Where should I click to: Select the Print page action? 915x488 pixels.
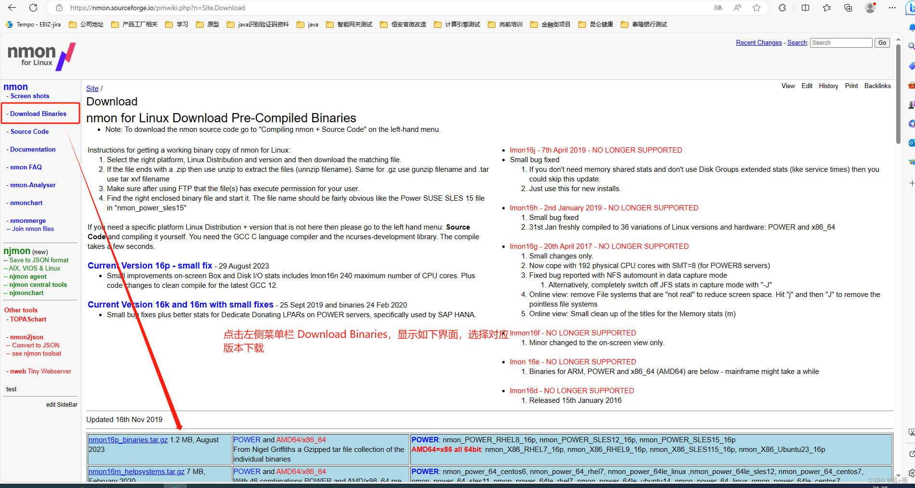[851, 86]
